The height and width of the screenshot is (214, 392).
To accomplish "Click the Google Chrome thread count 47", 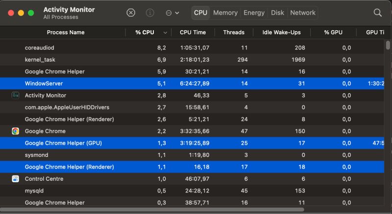I will (244, 131).
